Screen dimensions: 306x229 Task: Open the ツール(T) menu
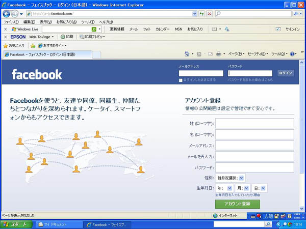click(88, 22)
